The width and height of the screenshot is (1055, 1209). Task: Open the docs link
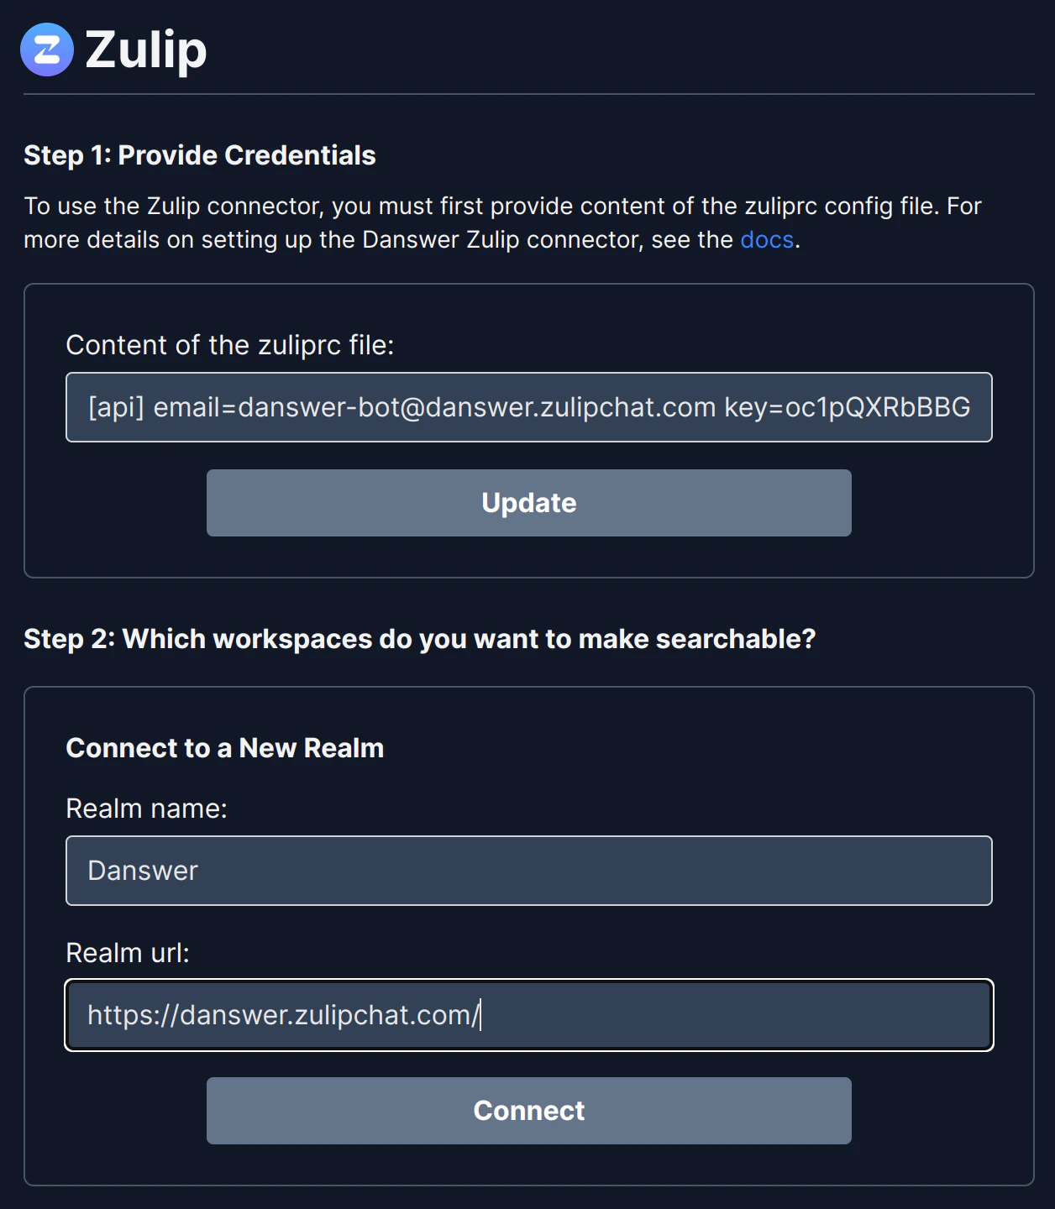766,240
